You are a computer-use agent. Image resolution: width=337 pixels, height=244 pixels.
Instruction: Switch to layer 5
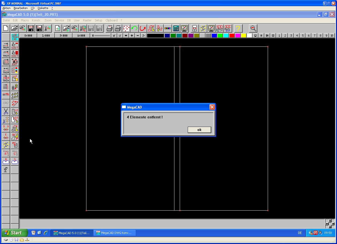click(303, 36)
